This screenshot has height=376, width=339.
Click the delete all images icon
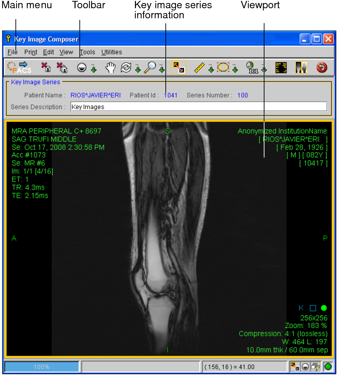coord(62,67)
